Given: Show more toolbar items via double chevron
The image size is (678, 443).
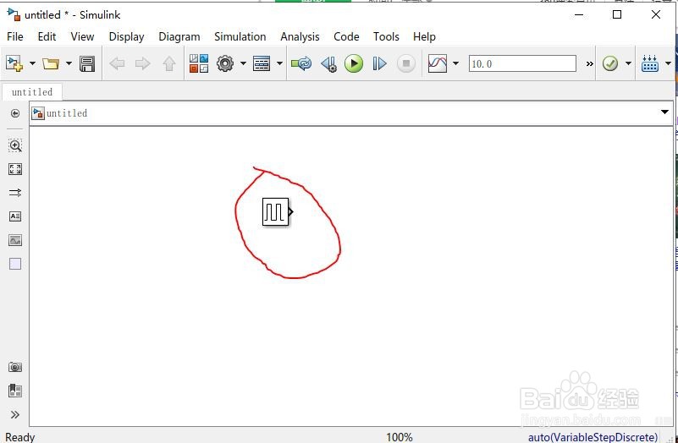Looking at the screenshot, I should pyautogui.click(x=589, y=64).
